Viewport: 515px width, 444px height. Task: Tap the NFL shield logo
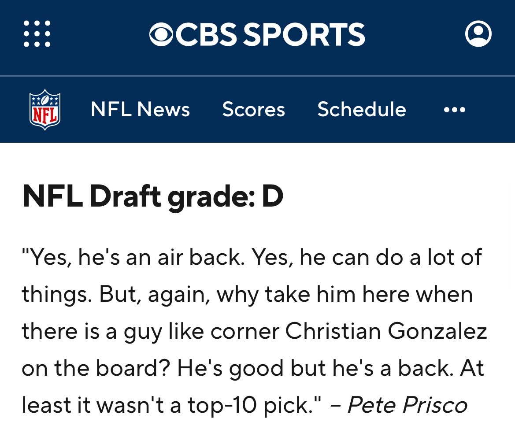[44, 109]
